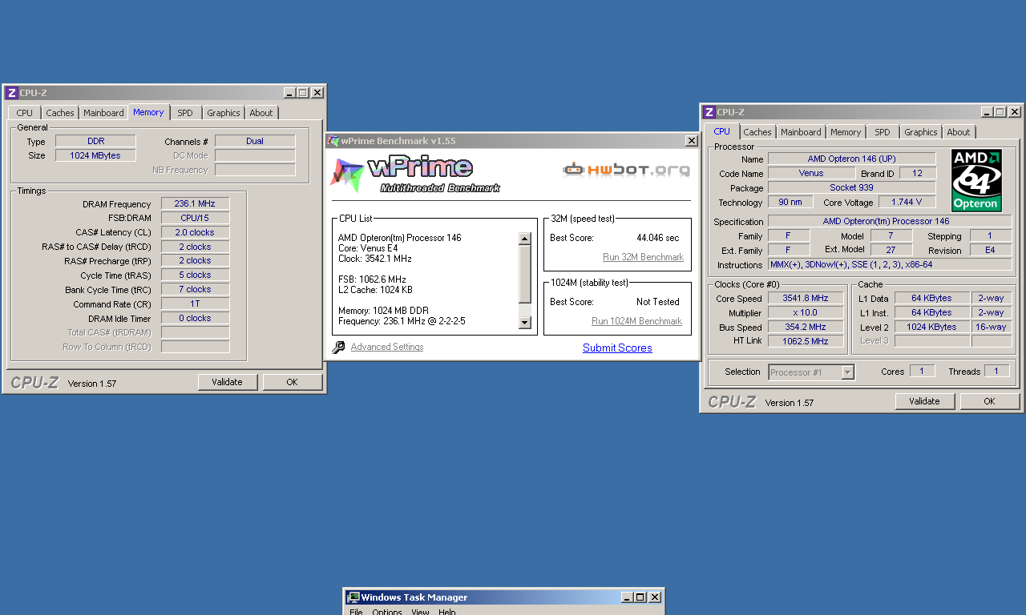This screenshot has width=1026, height=615.
Task: Click the wPrime multithreaded benchmark logo
Action: [x=416, y=175]
